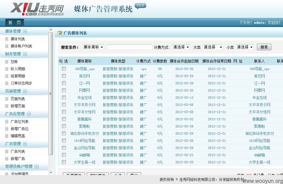Check the box for 360导航_cps row

[64, 69]
